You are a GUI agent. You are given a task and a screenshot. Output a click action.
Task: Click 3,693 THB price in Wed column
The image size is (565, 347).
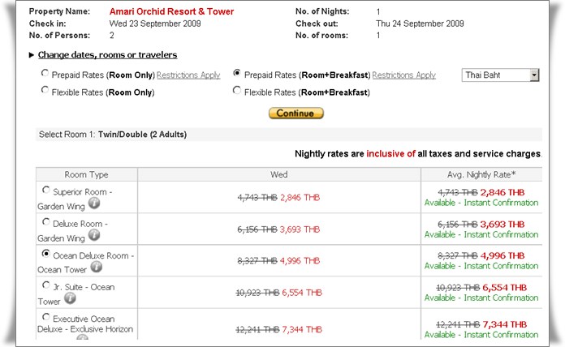(x=300, y=229)
